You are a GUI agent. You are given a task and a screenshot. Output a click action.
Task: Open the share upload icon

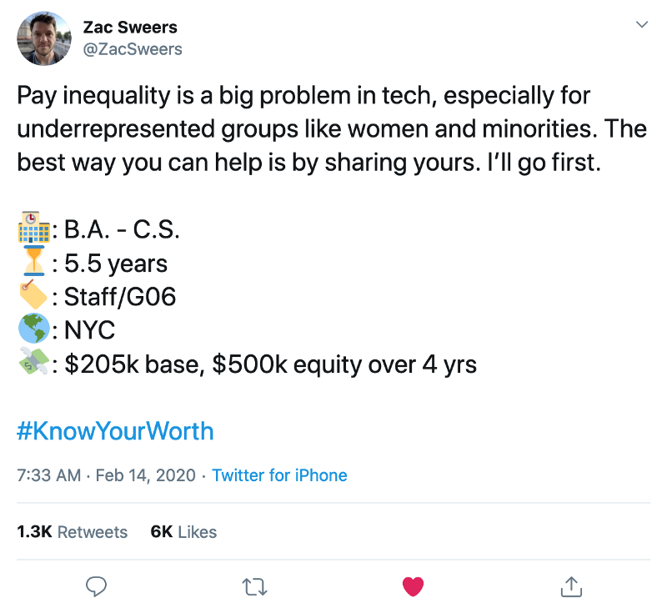(x=571, y=586)
